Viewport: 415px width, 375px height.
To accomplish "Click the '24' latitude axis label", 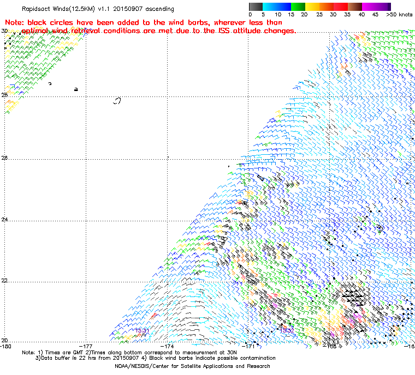I will [x=4, y=219].
